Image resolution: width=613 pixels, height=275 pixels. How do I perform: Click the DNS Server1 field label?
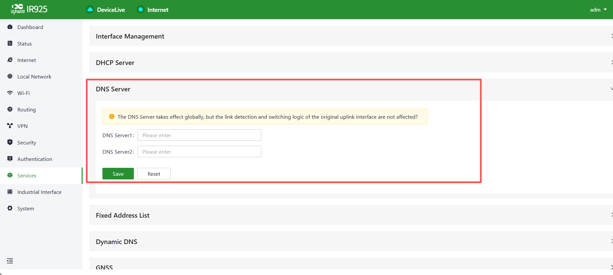(x=118, y=135)
